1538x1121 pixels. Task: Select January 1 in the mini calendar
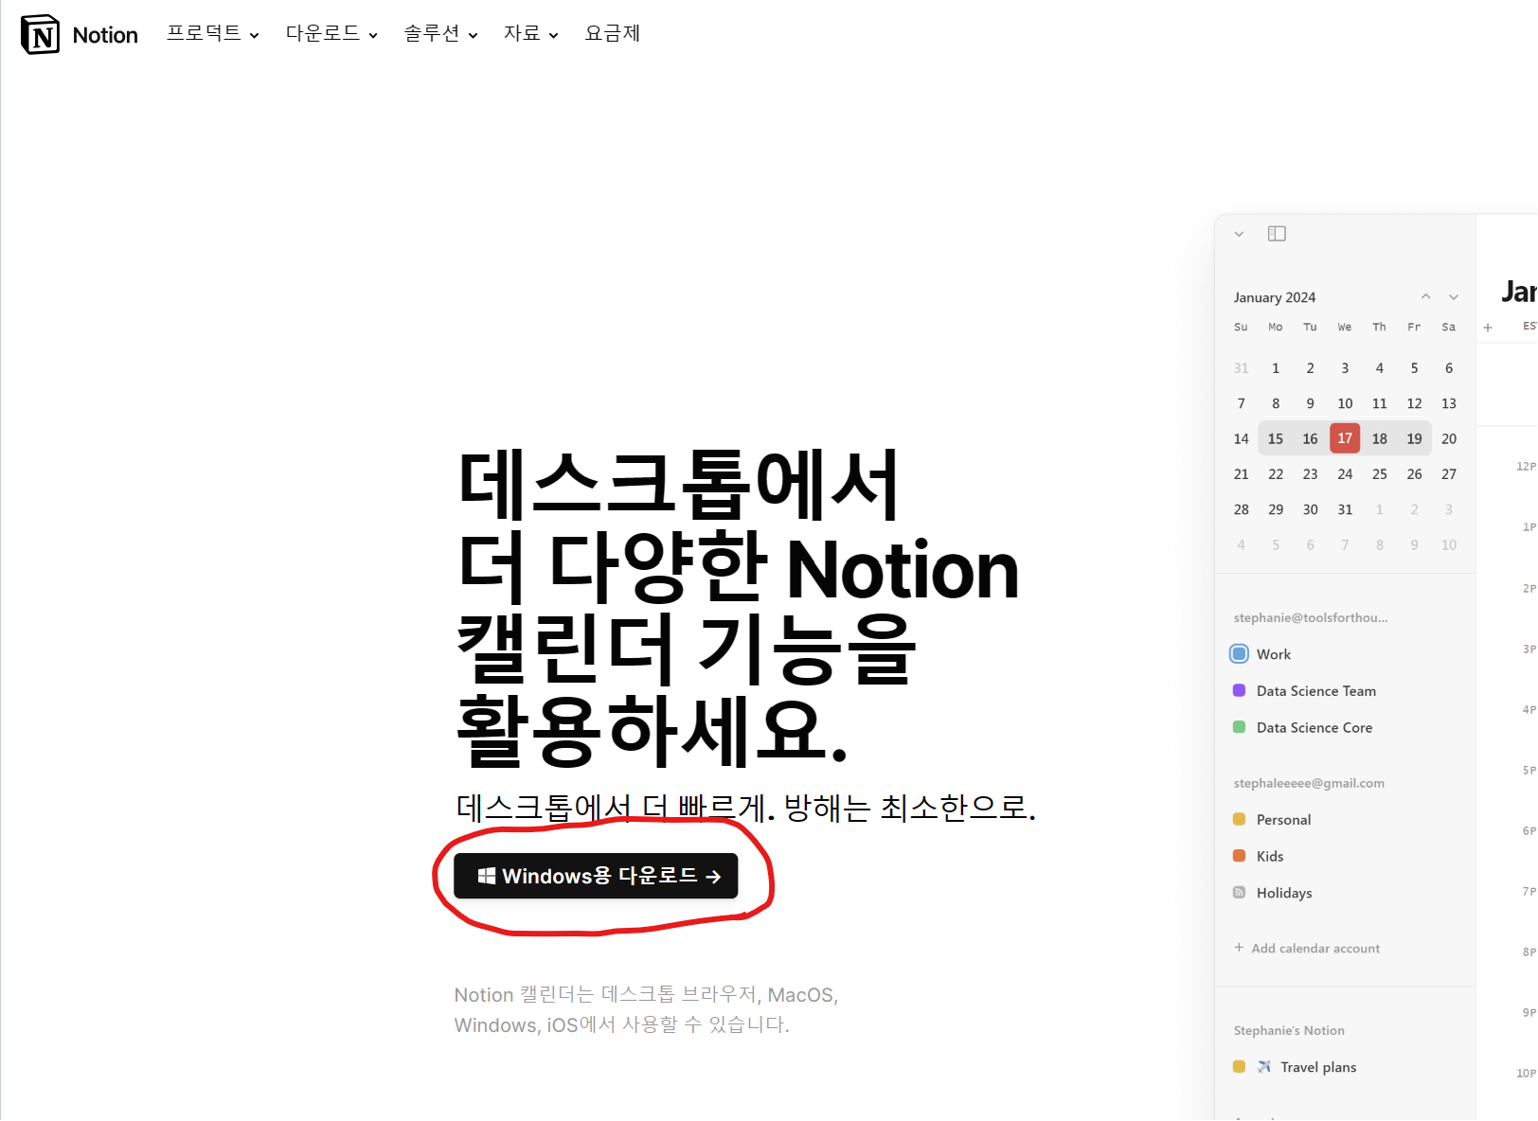[1276, 368]
